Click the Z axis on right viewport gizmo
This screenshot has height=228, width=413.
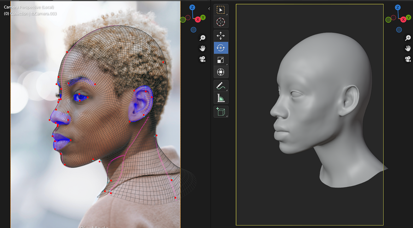(x=398, y=7)
